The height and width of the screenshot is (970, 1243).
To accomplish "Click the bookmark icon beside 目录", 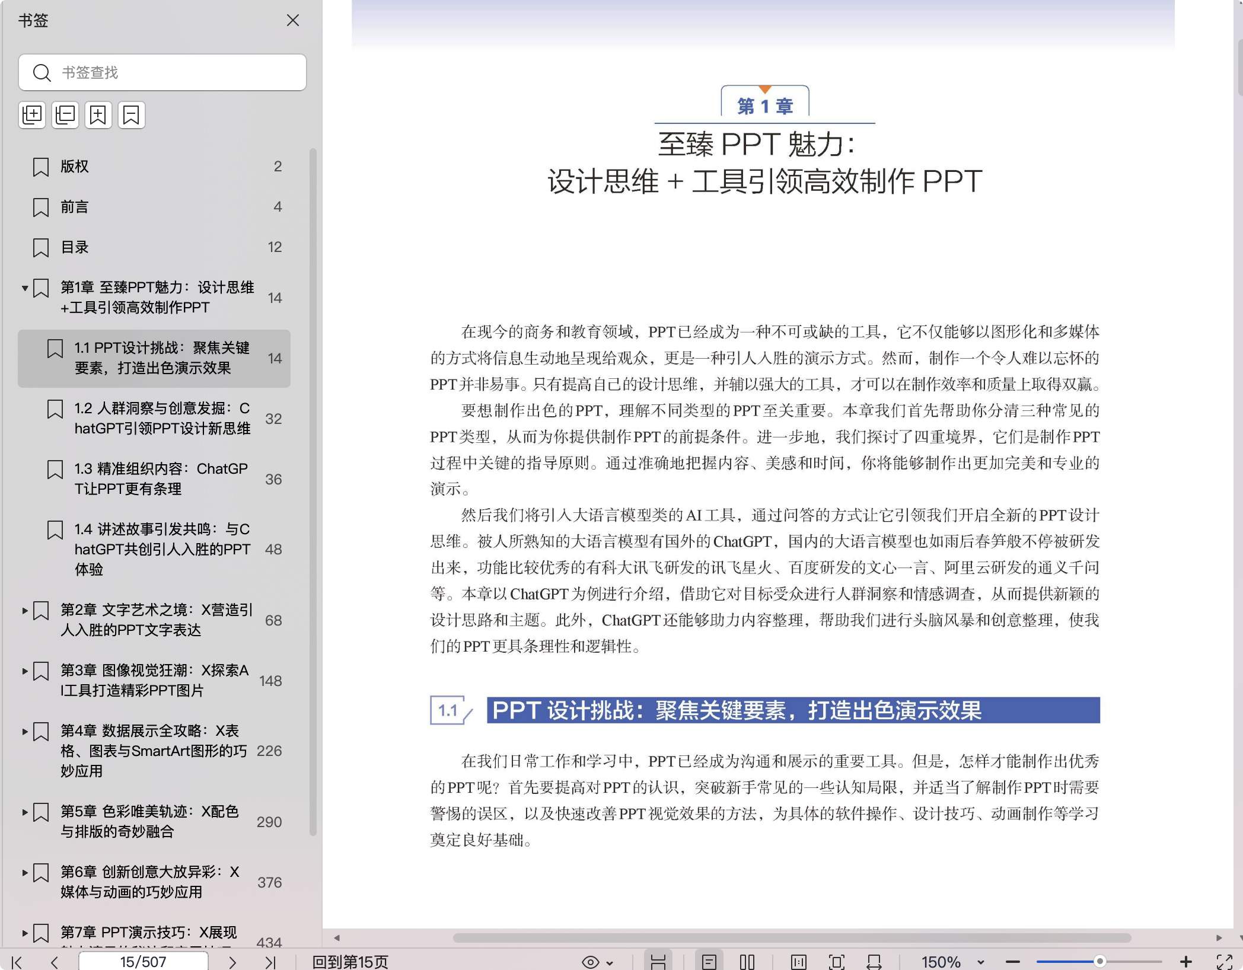I will click(40, 248).
